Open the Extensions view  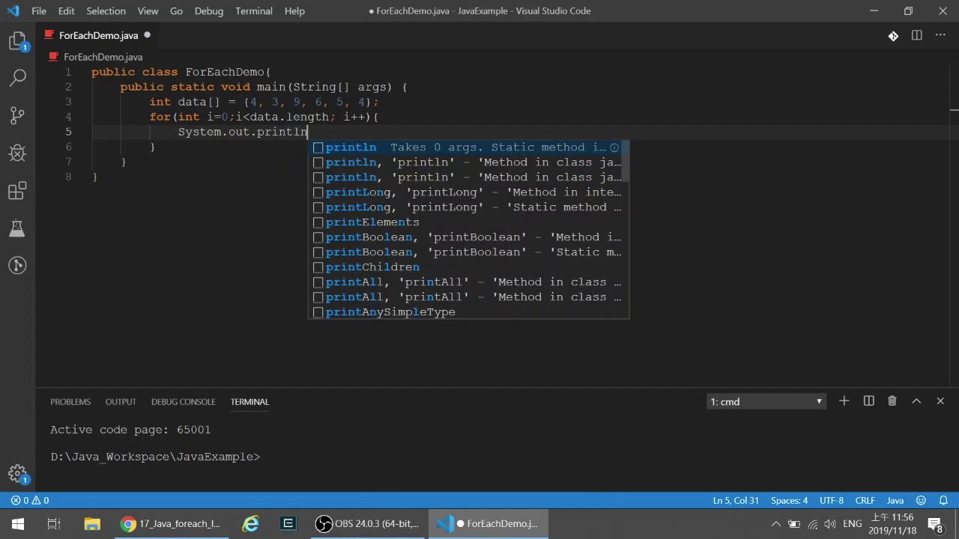[17, 191]
